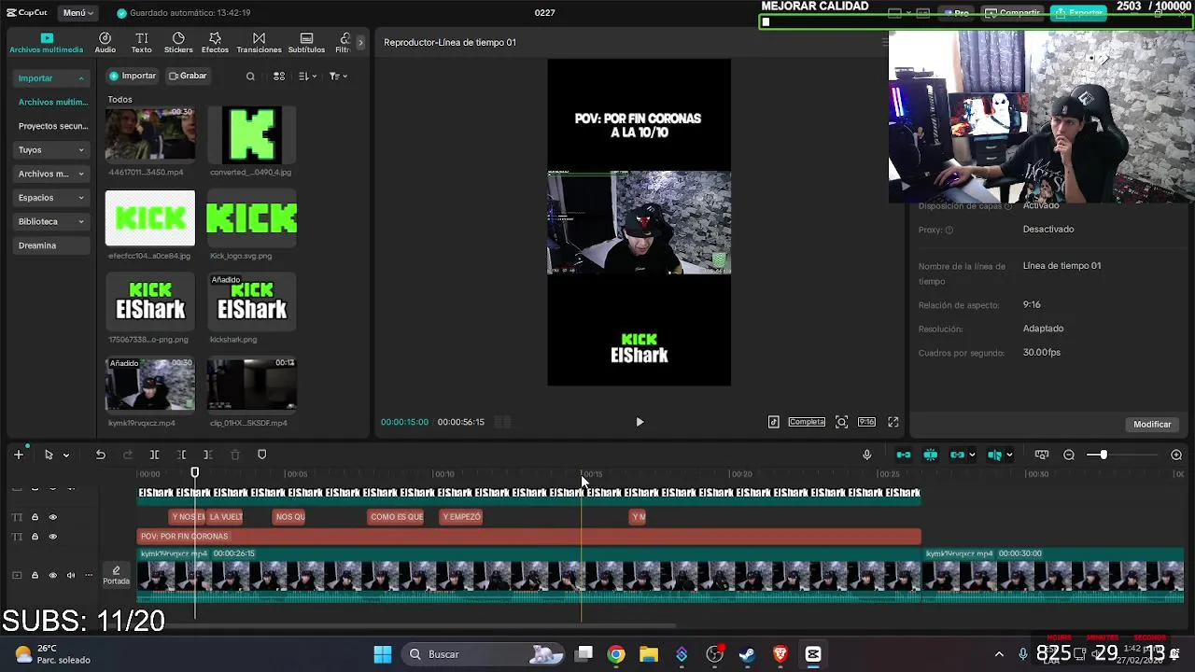Open the media filter dropdown

tap(338, 77)
